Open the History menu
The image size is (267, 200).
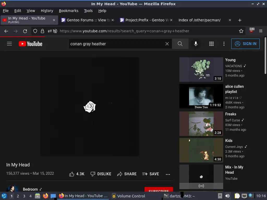(47, 11)
